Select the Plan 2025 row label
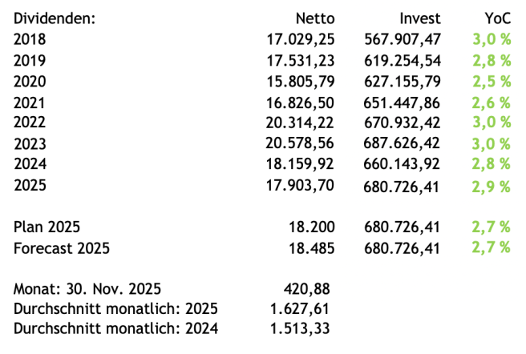Image resolution: width=526 pixels, height=354 pixels. pos(47,227)
